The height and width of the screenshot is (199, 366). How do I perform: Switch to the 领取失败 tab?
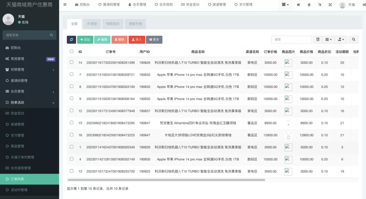coord(135,24)
